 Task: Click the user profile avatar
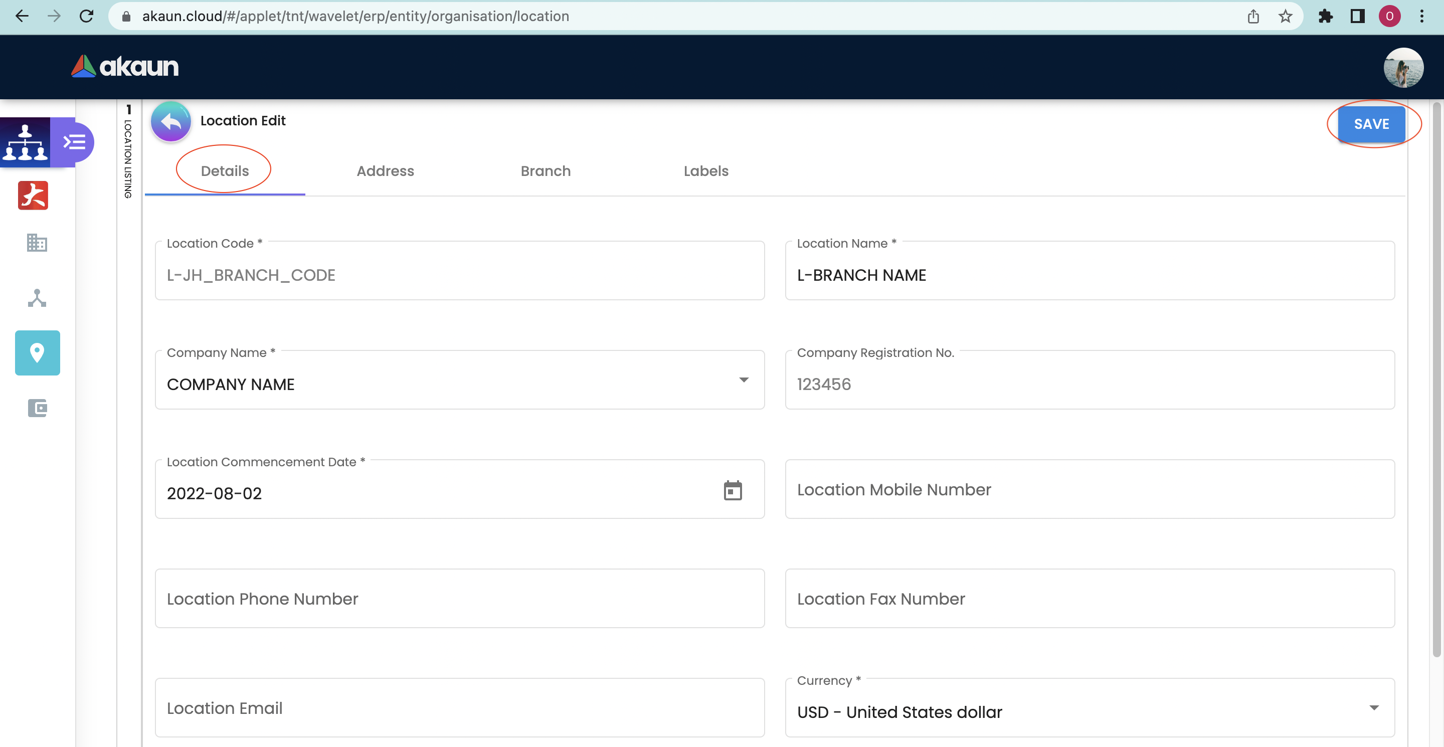click(1402, 68)
